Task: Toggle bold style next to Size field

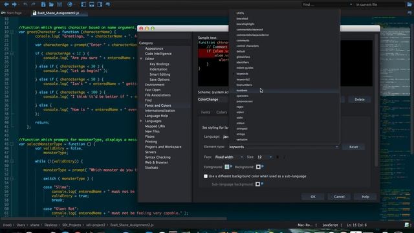Action: point(278,157)
